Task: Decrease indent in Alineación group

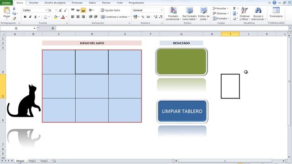Action: click(x=91, y=17)
